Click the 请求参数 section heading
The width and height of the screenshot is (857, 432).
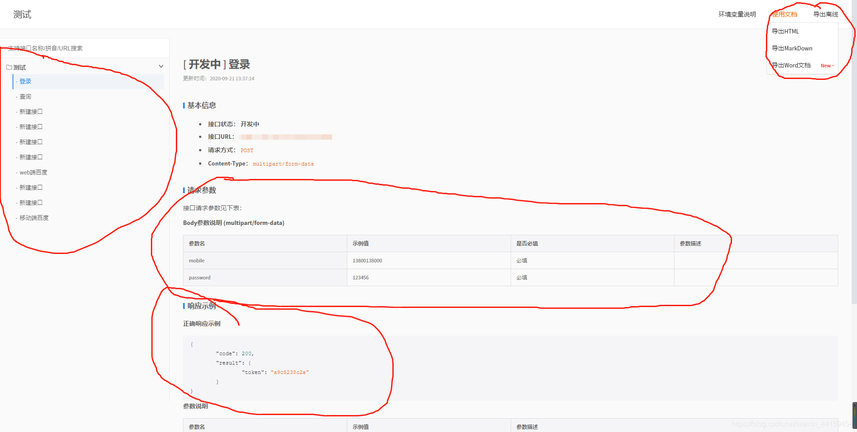[x=201, y=190]
